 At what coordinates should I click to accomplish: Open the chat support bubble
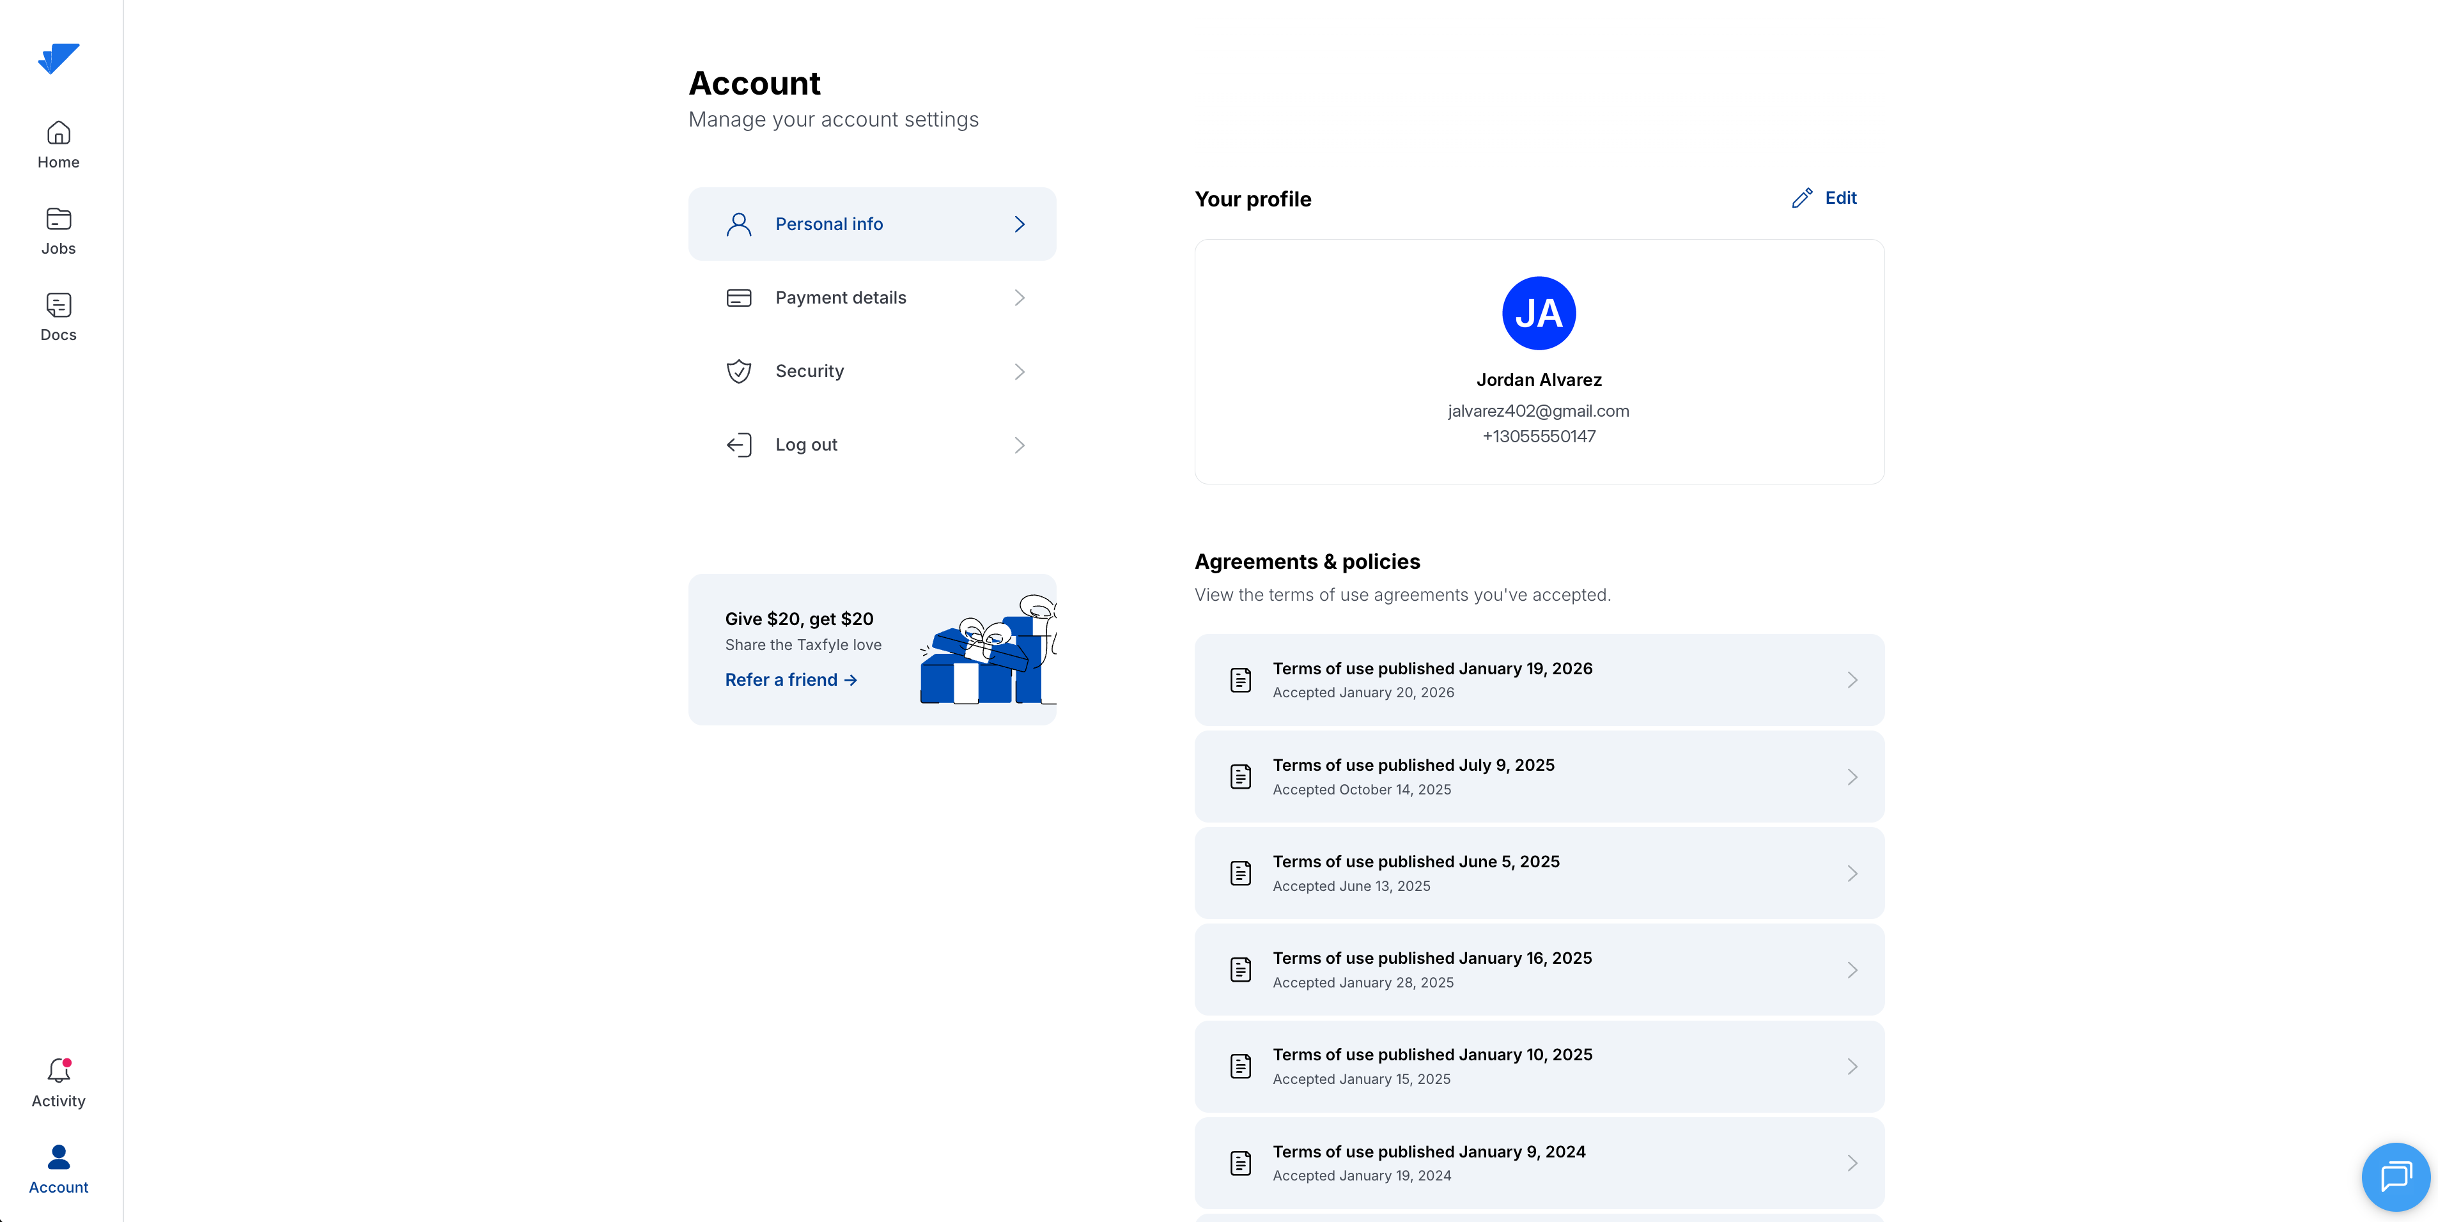point(2395,1177)
